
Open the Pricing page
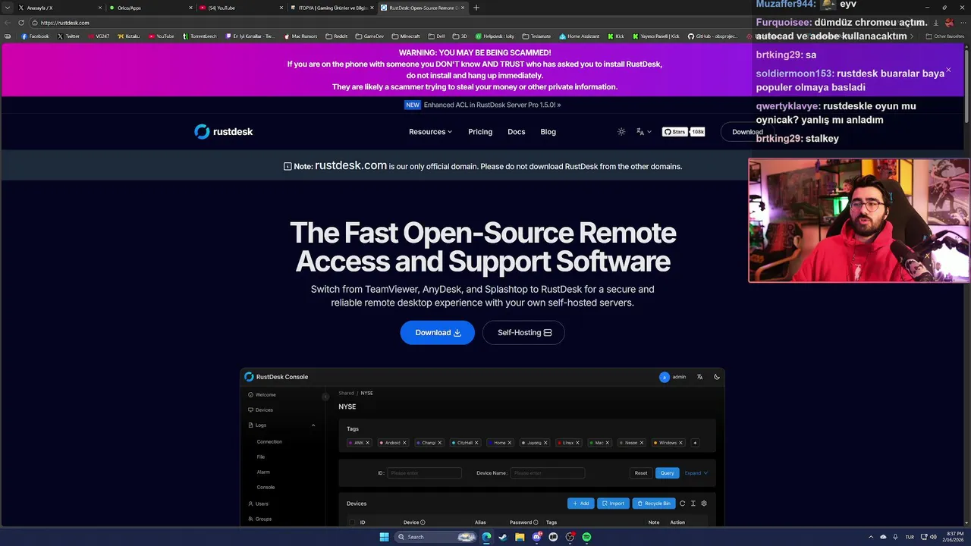click(x=480, y=132)
